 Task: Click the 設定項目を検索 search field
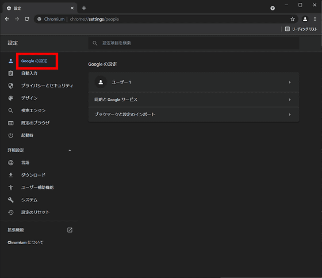194,43
